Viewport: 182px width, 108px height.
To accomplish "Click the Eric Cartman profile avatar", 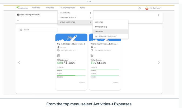I will (x=147, y=8).
